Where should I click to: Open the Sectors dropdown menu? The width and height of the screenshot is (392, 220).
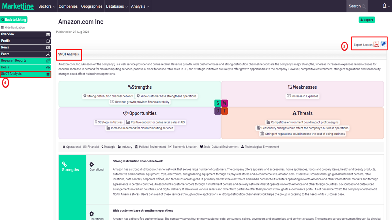point(47,6)
